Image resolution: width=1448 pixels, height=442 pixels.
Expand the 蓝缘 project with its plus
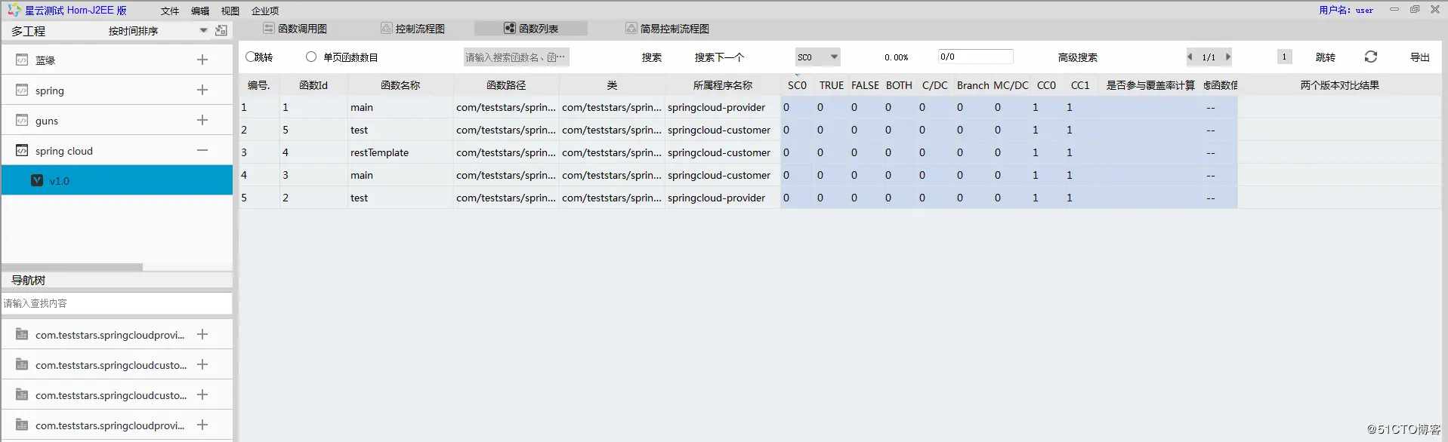[202, 60]
